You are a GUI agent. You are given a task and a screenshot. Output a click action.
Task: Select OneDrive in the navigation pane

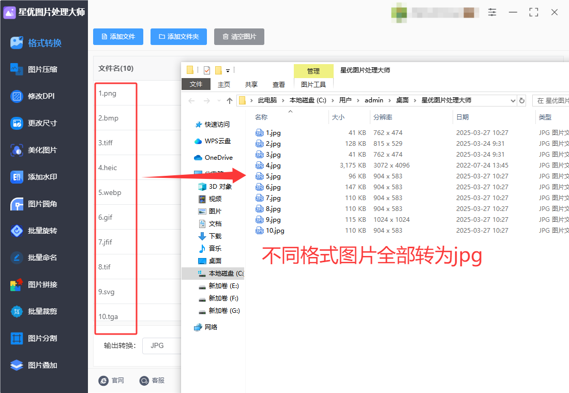coord(213,158)
